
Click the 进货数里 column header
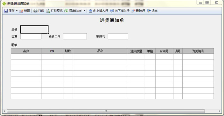tap(136, 51)
